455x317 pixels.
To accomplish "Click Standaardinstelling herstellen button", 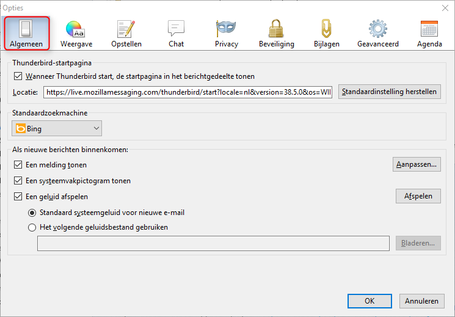I will [390, 92].
